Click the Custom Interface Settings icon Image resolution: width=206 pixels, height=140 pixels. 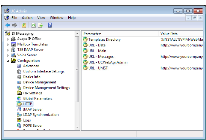[x=19, y=71]
